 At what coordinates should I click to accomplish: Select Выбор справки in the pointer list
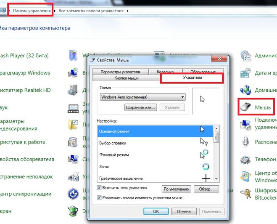(x=112, y=143)
